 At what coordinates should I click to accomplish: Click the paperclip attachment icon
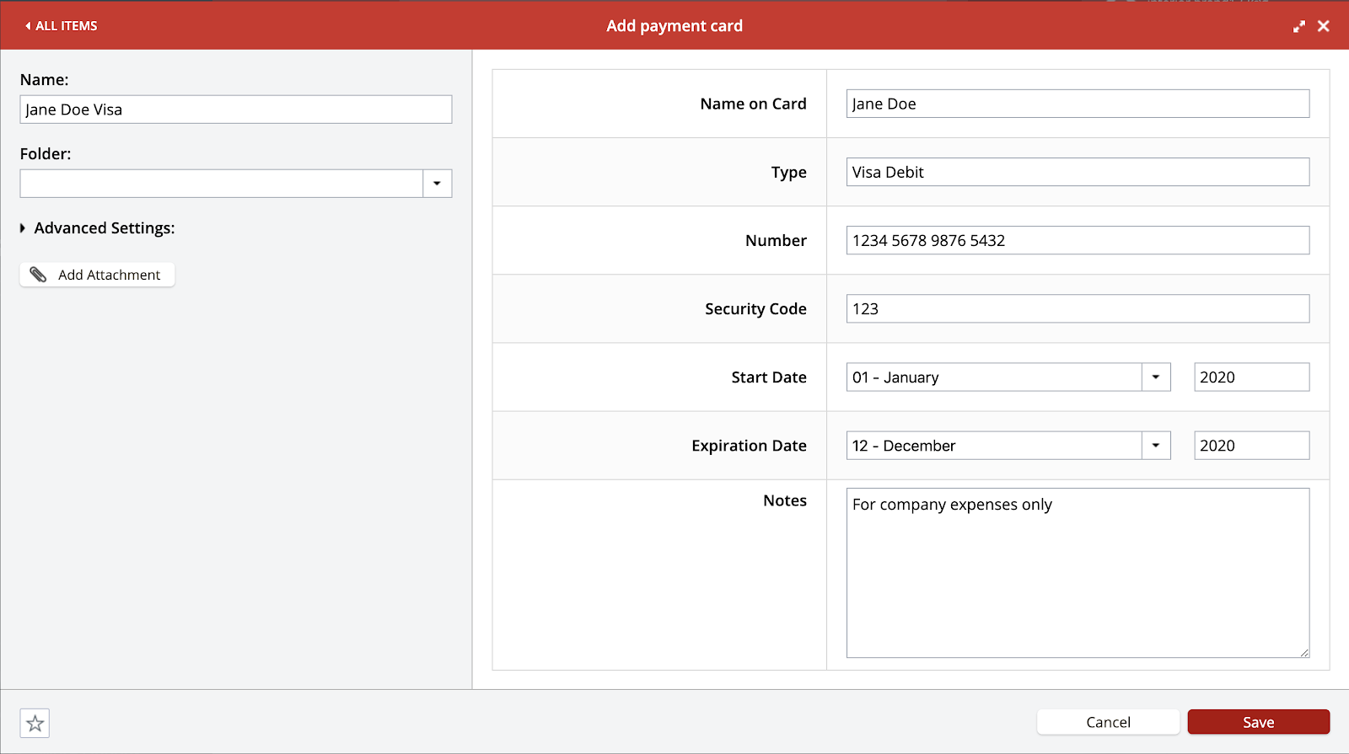pos(38,275)
